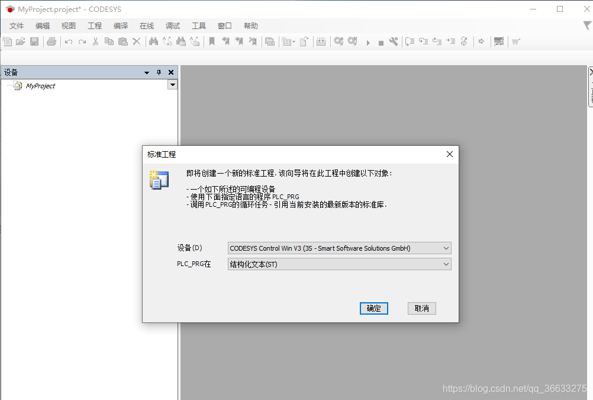Click the Start play triangle icon
This screenshot has width=593, height=400.
click(368, 43)
